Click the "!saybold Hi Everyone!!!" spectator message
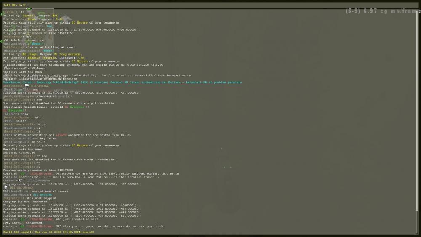 tap(46, 107)
